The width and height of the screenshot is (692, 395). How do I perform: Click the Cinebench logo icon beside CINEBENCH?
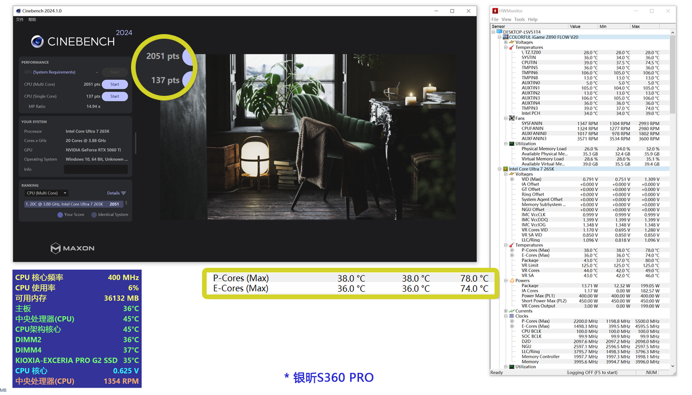pos(38,42)
